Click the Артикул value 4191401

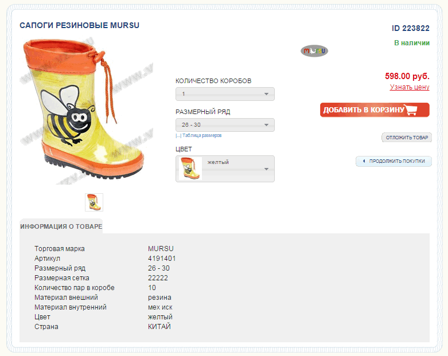[x=162, y=259]
